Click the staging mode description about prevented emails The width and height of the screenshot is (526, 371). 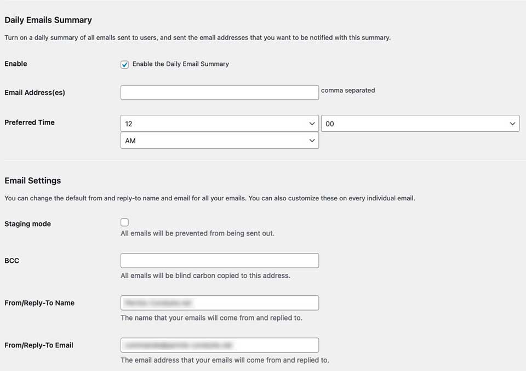pyautogui.click(x=197, y=233)
